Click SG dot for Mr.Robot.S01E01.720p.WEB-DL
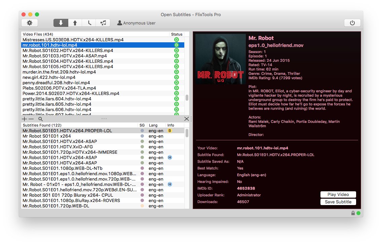 pyautogui.click(x=142, y=206)
